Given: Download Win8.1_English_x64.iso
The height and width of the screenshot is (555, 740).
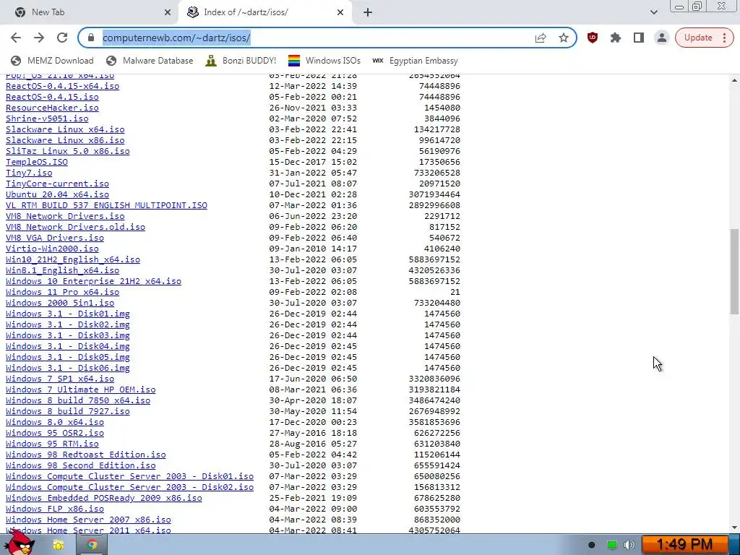Looking at the screenshot, I should click(x=62, y=270).
